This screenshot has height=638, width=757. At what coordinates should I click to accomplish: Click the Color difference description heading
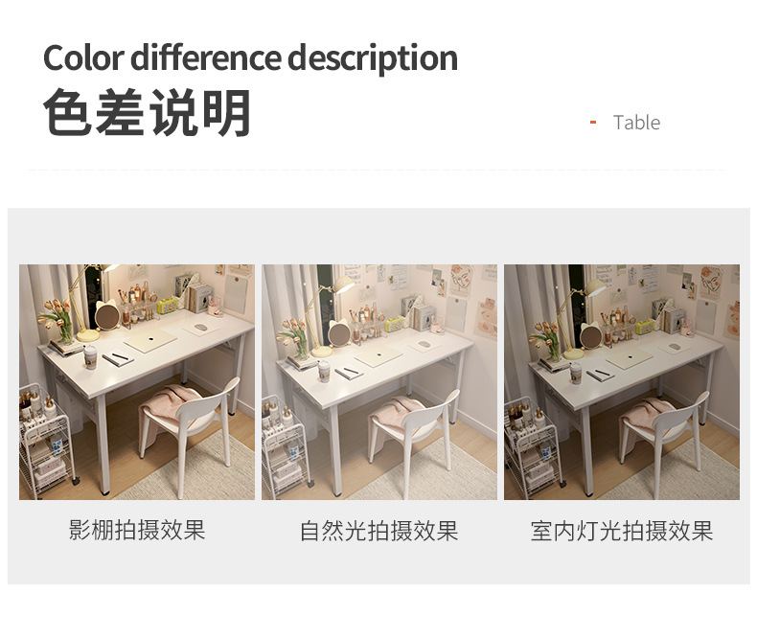250,57
